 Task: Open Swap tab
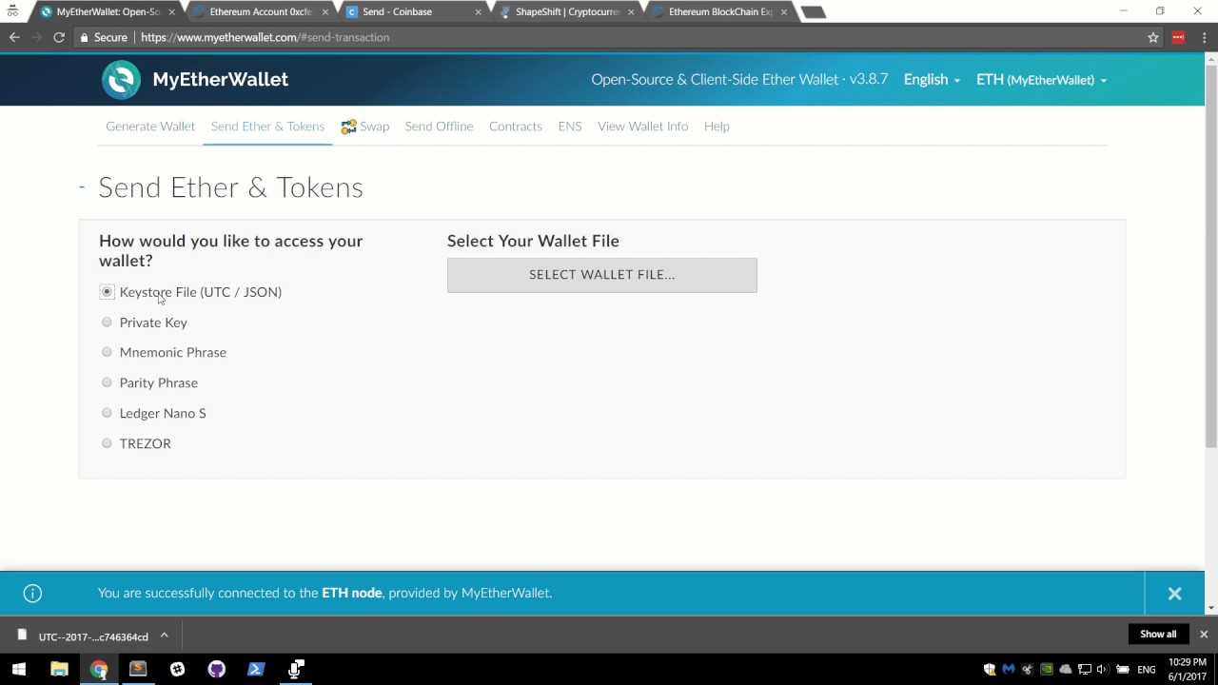click(x=365, y=127)
